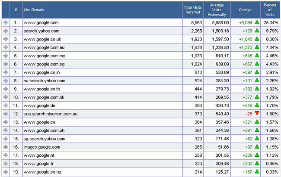Select the www.google.co.in domain entry
This screenshot has height=177, width=281.
pos(43,72)
